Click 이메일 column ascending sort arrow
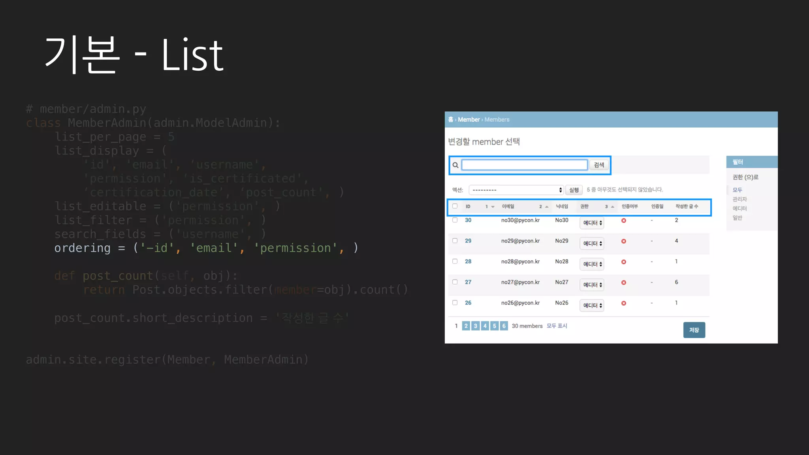809x455 pixels. coord(547,207)
